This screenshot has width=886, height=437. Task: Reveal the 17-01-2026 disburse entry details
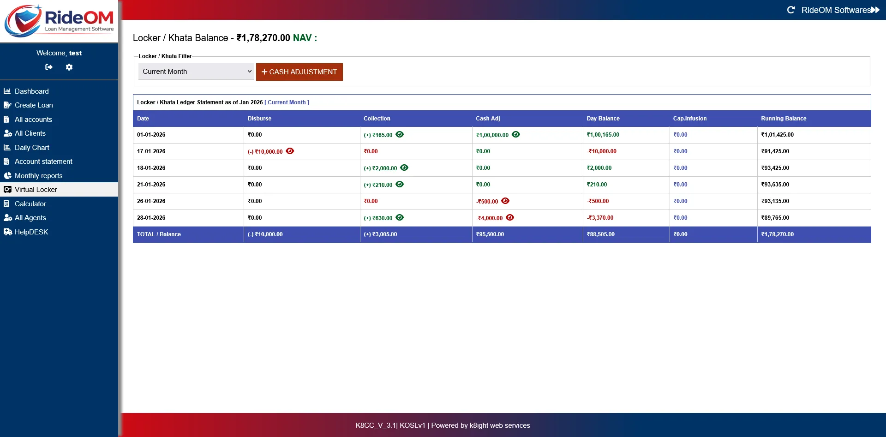pos(290,151)
